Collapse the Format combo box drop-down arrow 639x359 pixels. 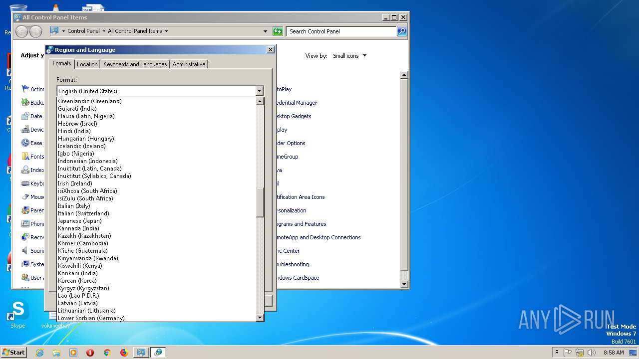(259, 91)
